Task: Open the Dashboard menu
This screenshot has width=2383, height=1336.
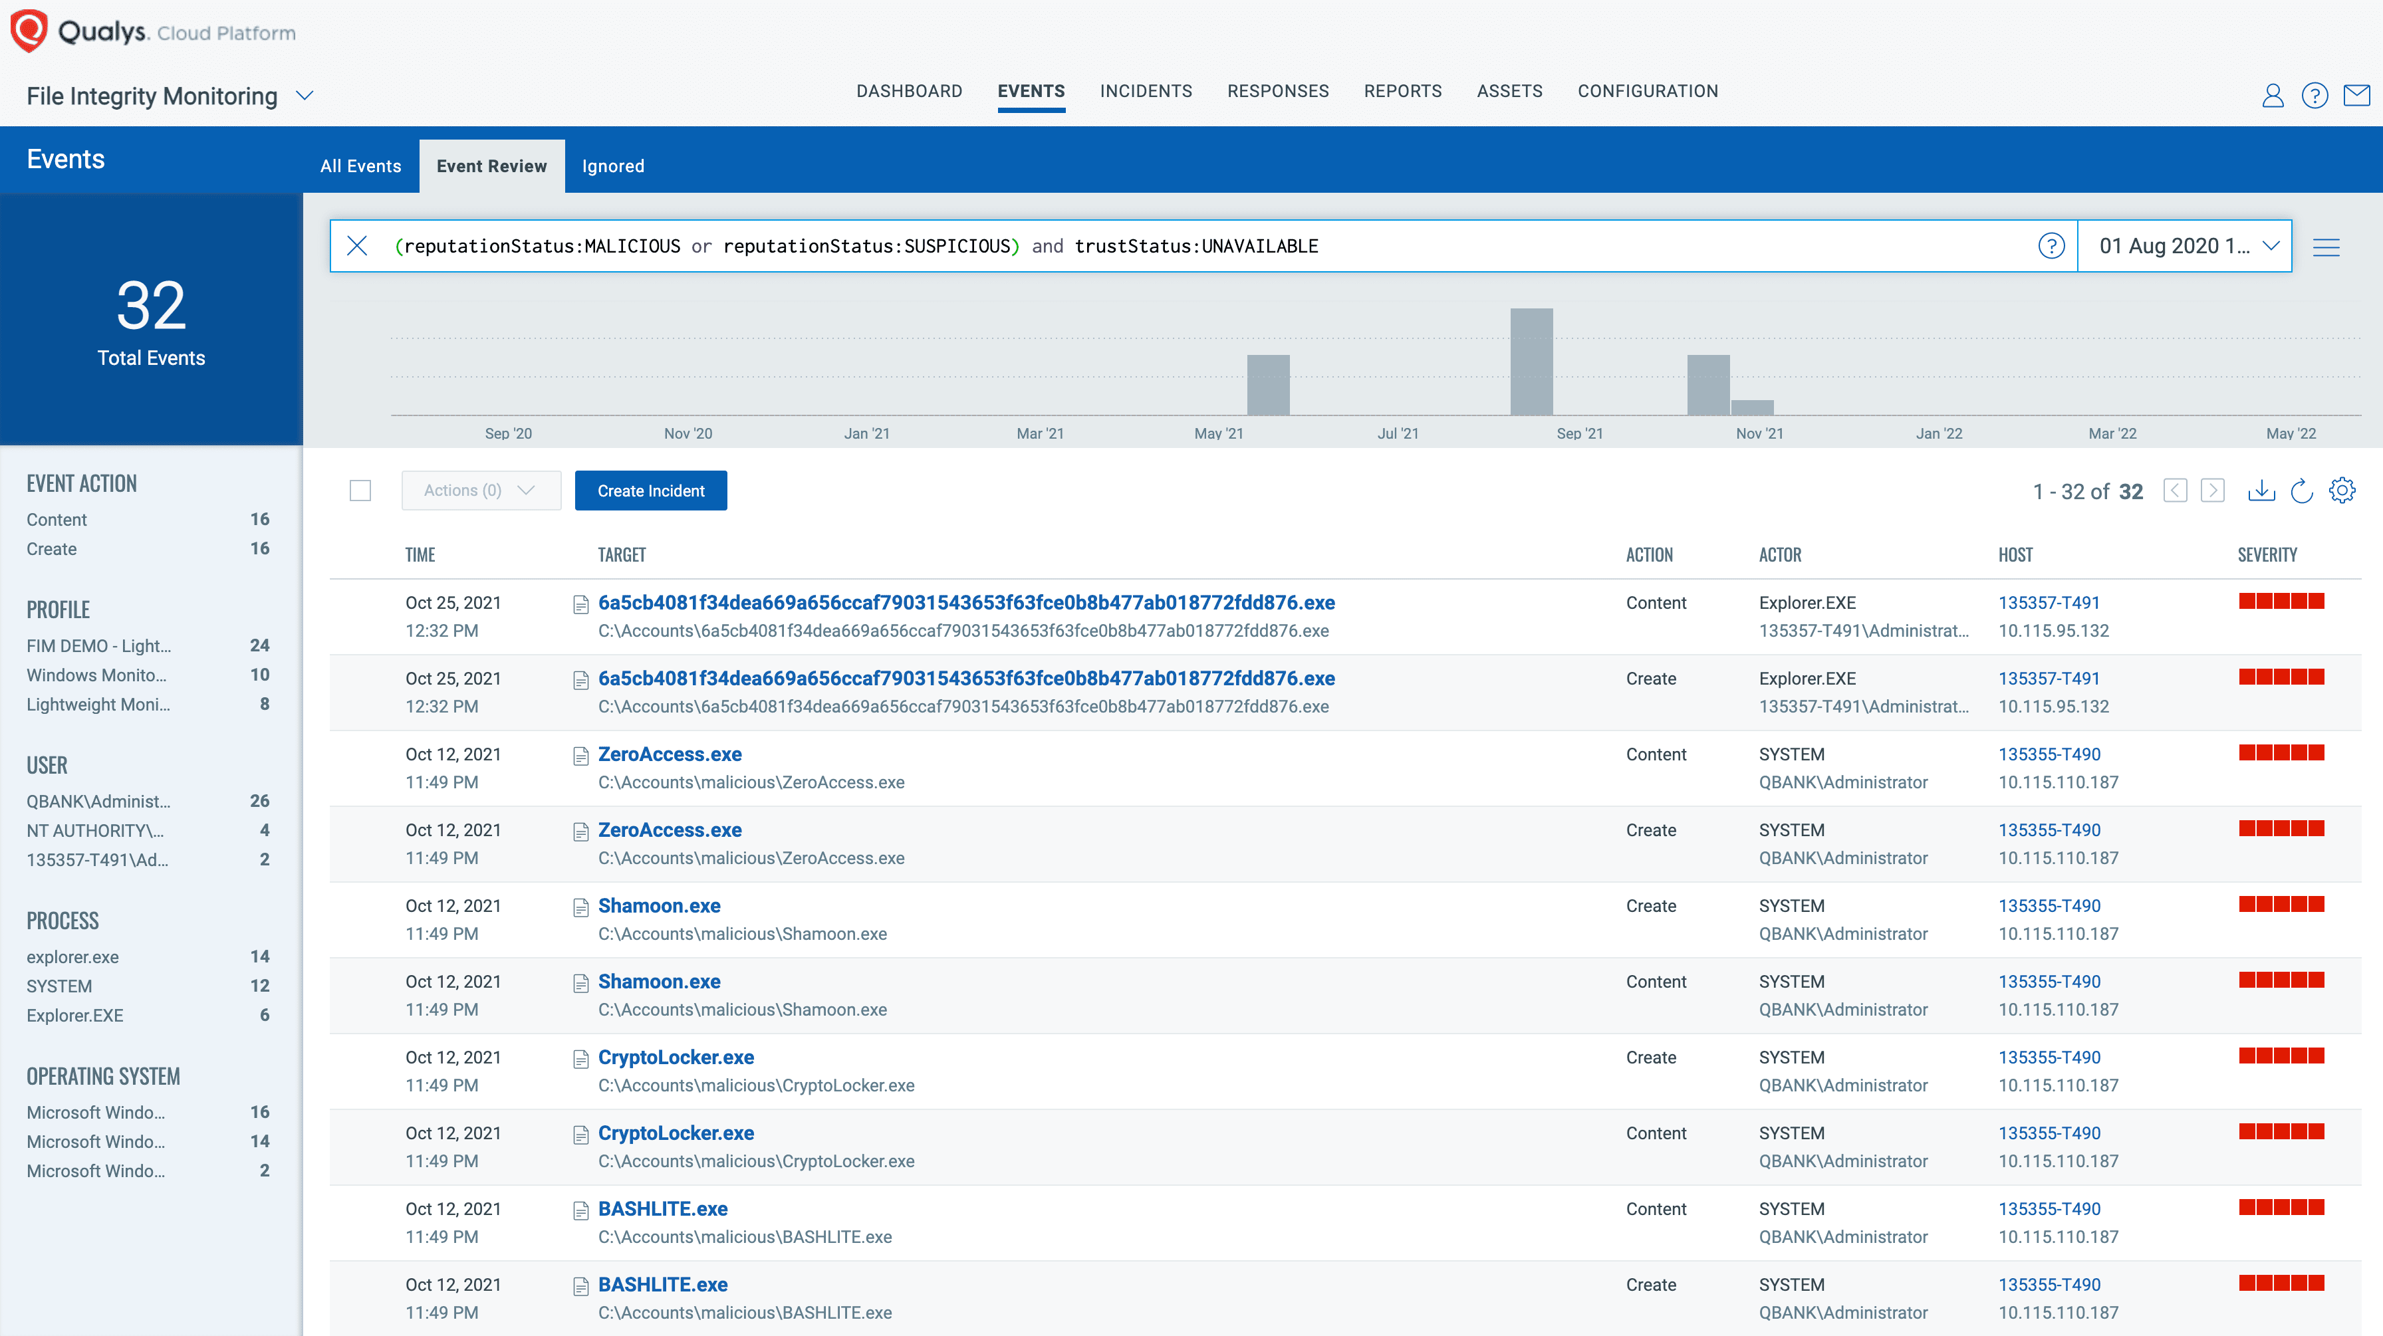Action: point(910,90)
